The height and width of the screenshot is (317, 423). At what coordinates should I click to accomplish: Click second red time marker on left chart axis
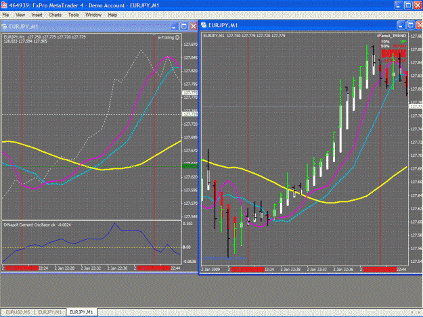[x=154, y=268]
